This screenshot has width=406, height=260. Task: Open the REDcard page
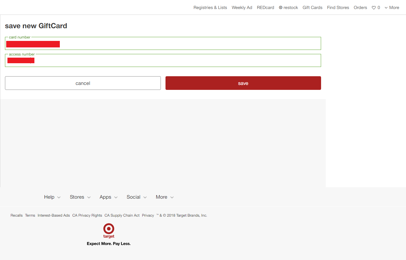coord(265,7)
